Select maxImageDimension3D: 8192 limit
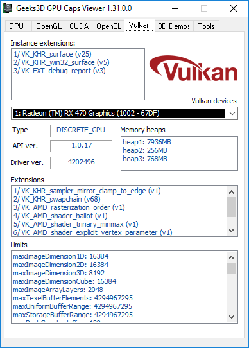This screenshot has width=249, height=348. tap(59, 274)
